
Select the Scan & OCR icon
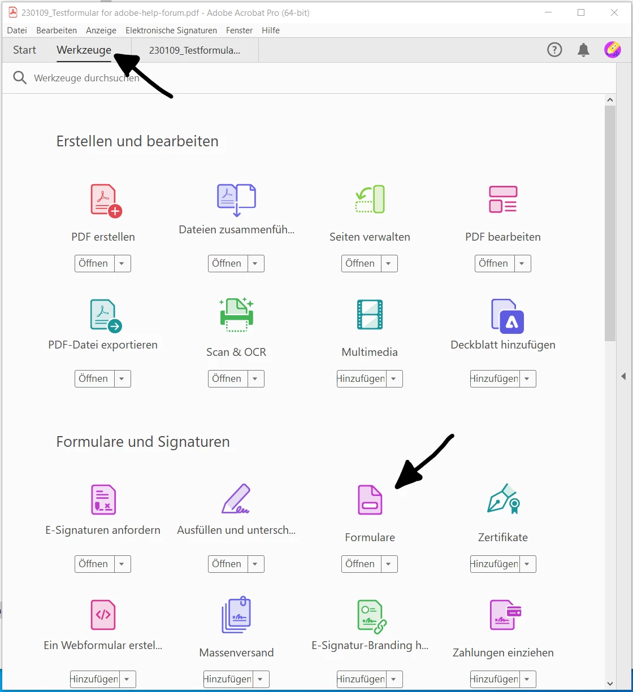click(236, 315)
